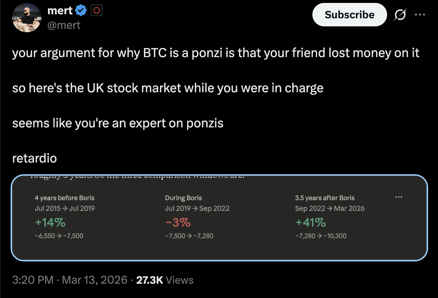This screenshot has width=438, height=298.
Task: Open Grok analysis using the Grok icon
Action: point(400,14)
